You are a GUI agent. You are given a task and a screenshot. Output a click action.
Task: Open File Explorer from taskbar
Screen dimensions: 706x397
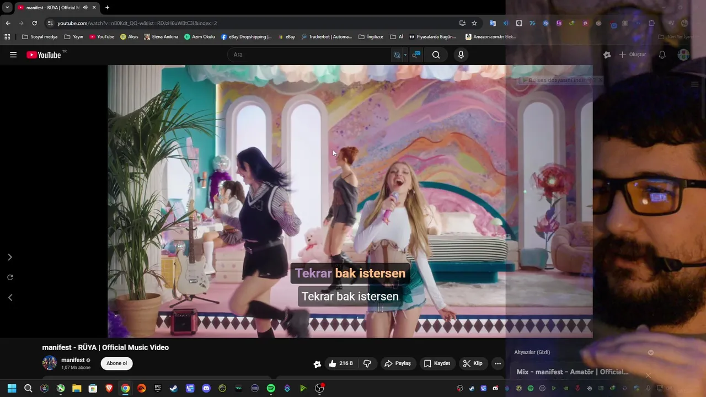tap(77, 388)
